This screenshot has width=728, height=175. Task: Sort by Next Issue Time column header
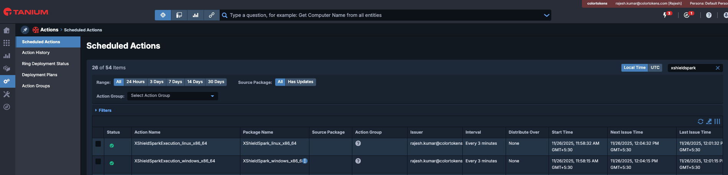[x=626, y=132]
